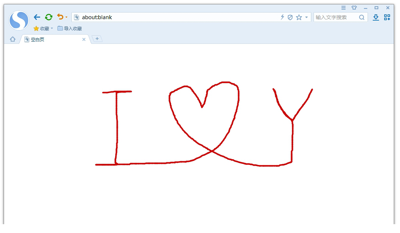Image resolution: width=400 pixels, height=233 pixels.
Task: Open the skin shirt icon
Action: pyautogui.click(x=354, y=8)
